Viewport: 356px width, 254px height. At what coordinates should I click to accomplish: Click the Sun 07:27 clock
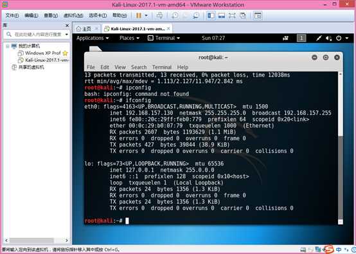point(213,38)
